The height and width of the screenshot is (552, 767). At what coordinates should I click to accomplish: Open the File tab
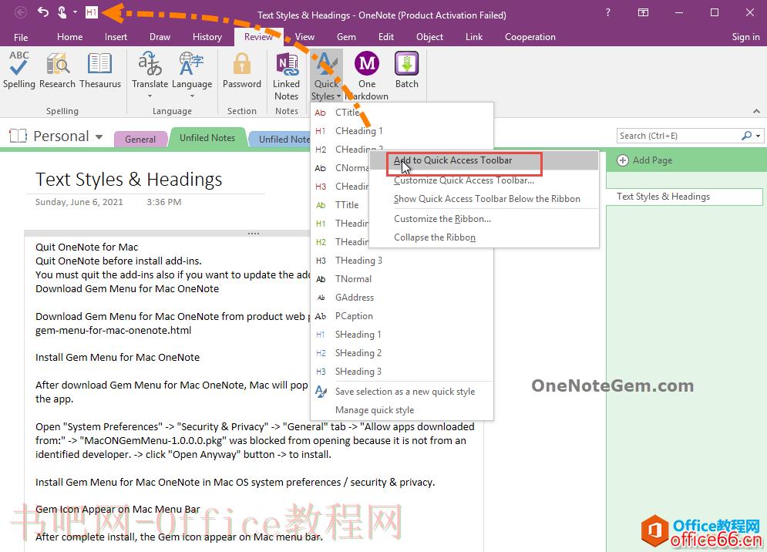(21, 37)
